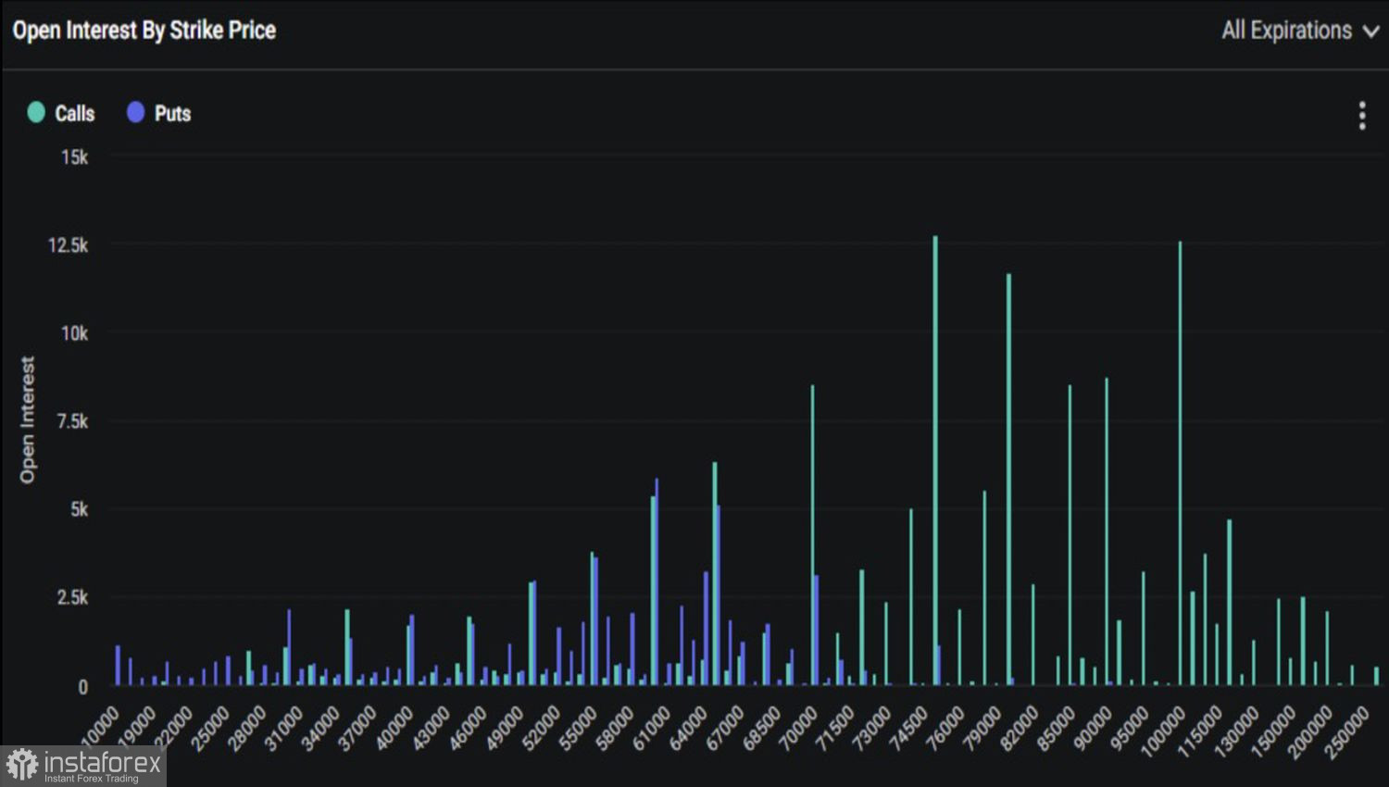This screenshot has width=1389, height=787.
Task: Click the 34000 strike label
Action: coord(320,727)
